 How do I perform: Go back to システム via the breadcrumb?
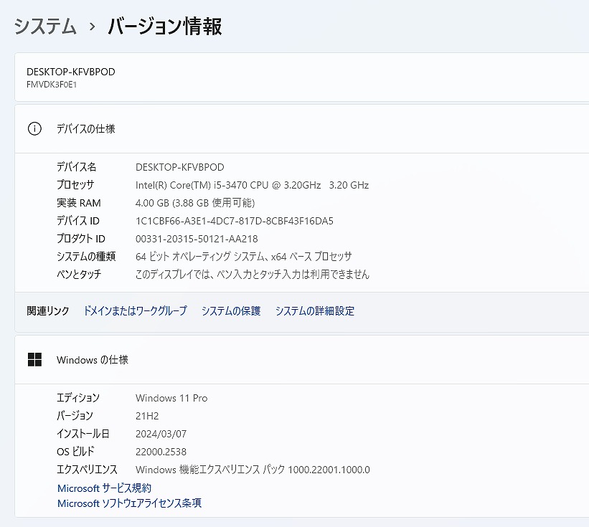[45, 27]
